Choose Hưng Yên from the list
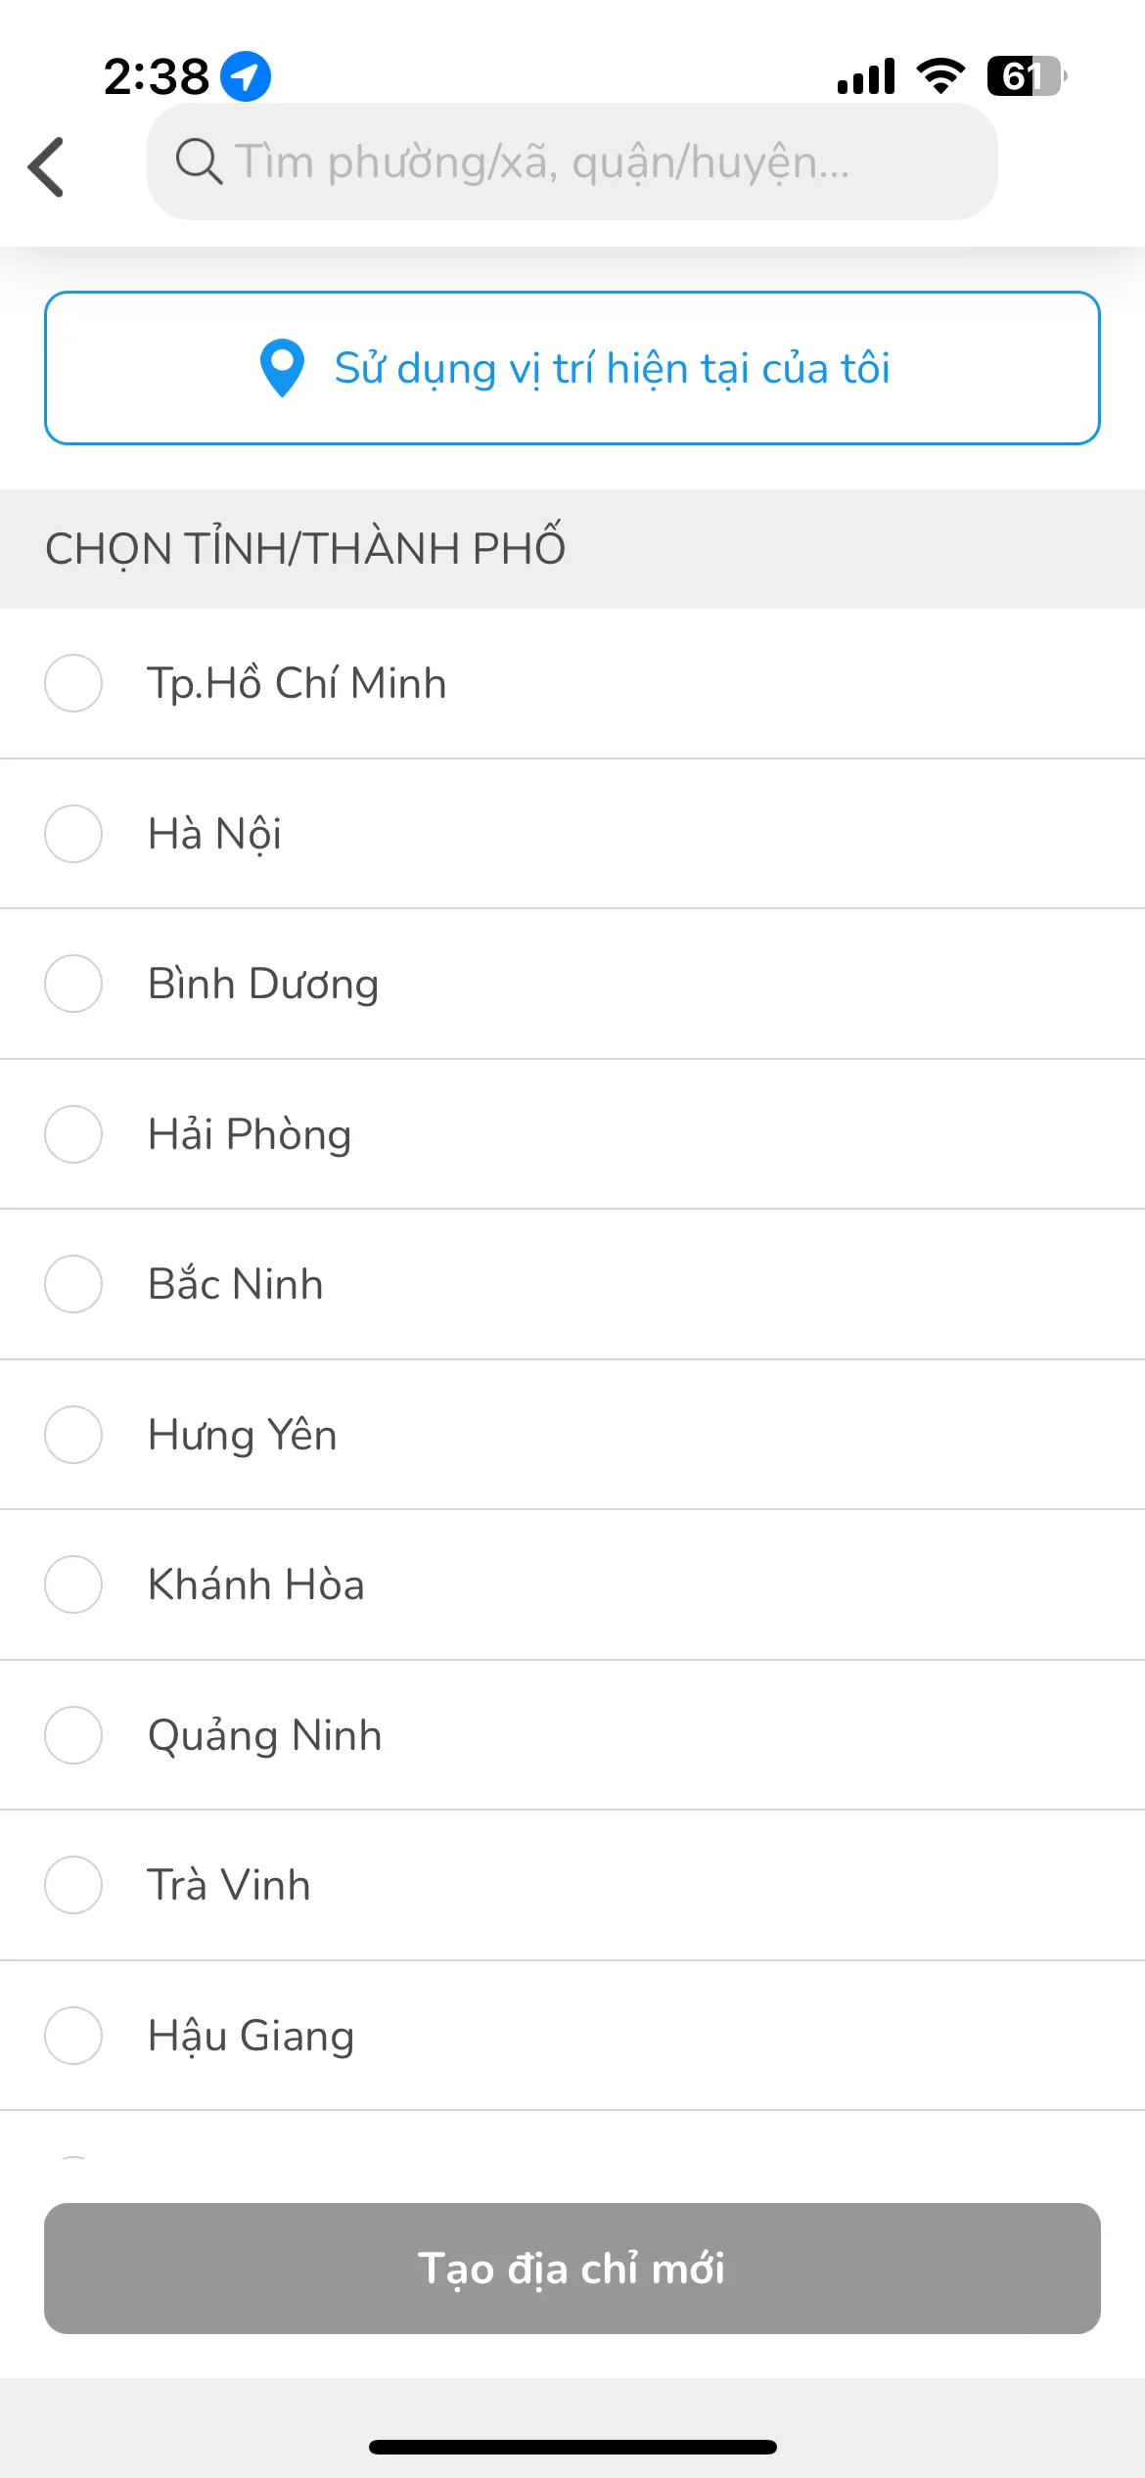The image size is (1145, 2478). click(572, 1435)
